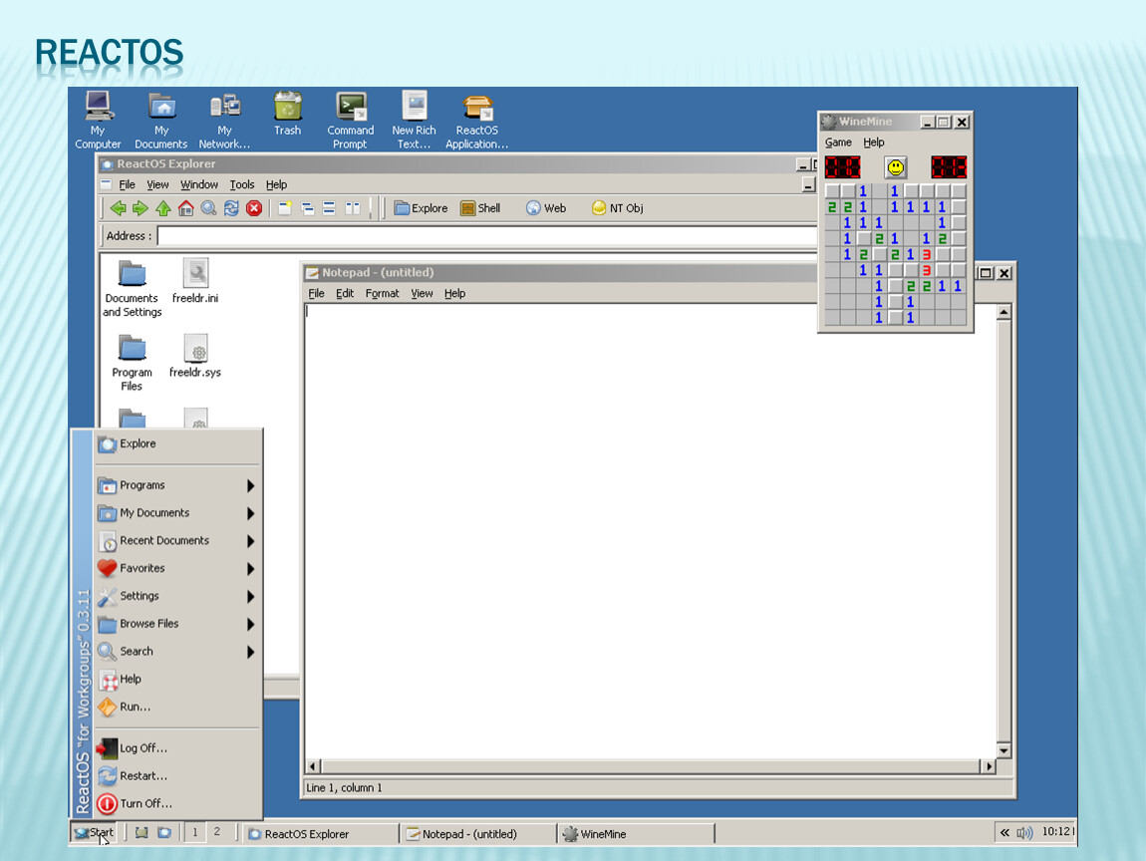Go up one folder level in Explorer

[163, 208]
